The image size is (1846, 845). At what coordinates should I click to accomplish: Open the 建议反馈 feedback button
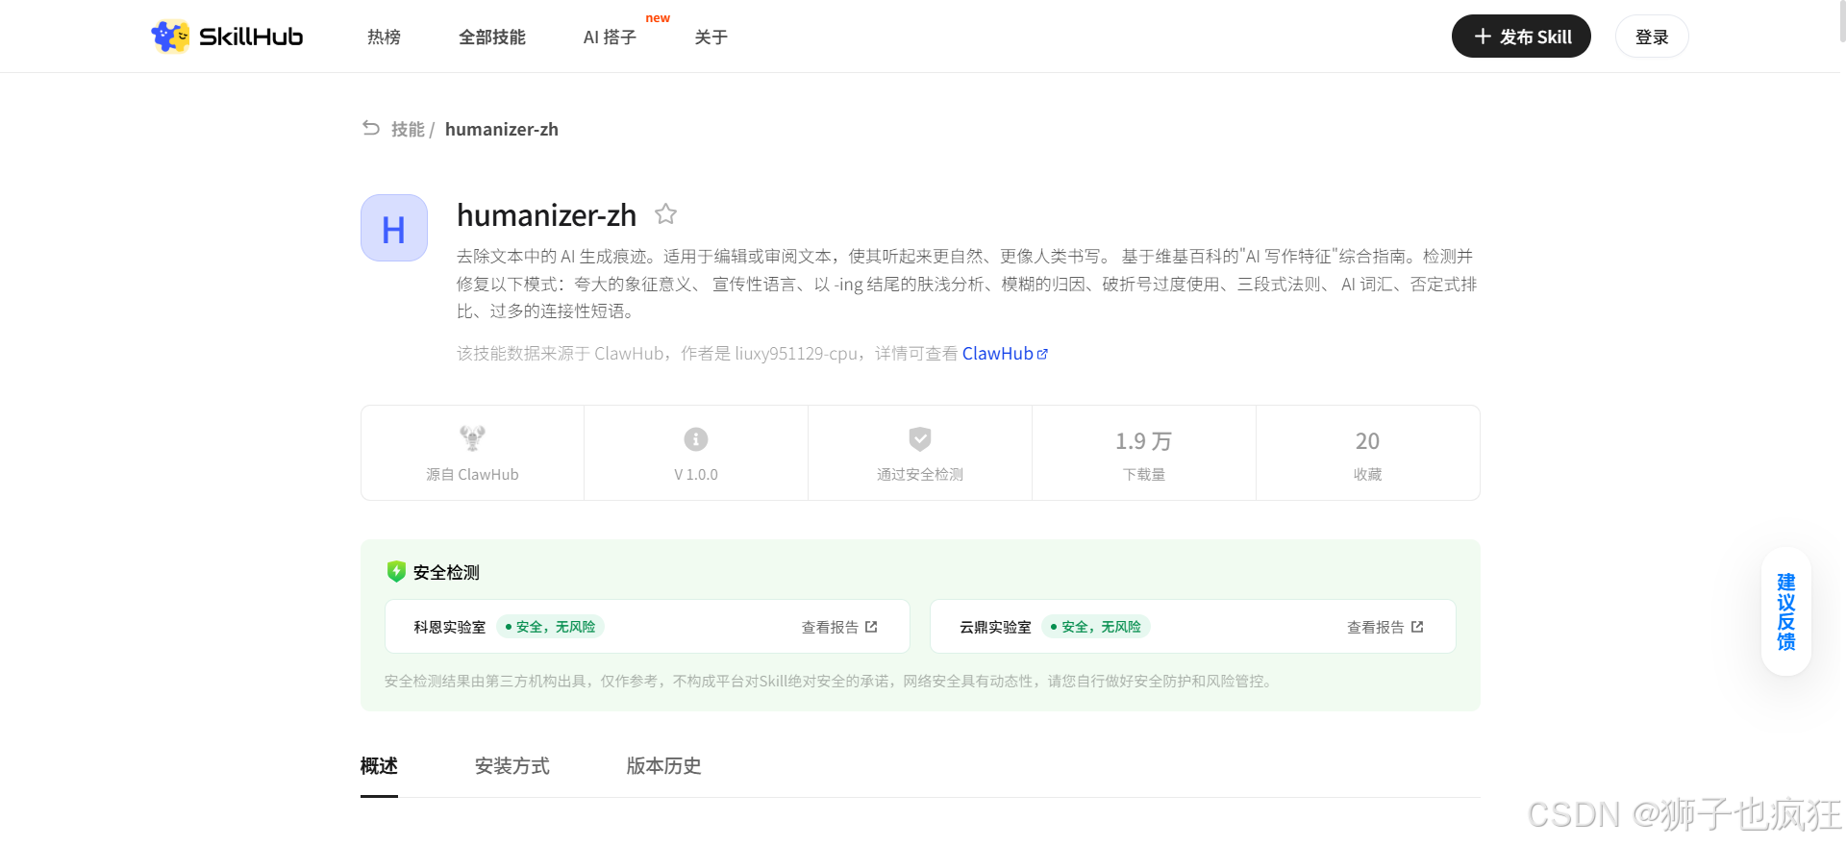click(x=1786, y=611)
